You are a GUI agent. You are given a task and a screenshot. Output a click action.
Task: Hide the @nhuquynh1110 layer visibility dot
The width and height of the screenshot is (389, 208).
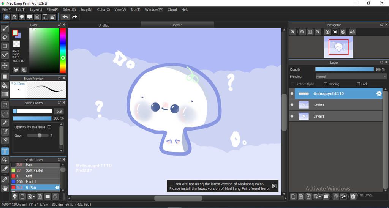click(292, 93)
